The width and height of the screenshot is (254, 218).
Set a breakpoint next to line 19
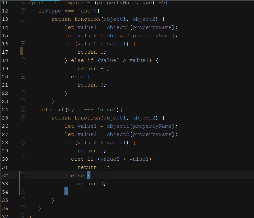tap(15, 68)
